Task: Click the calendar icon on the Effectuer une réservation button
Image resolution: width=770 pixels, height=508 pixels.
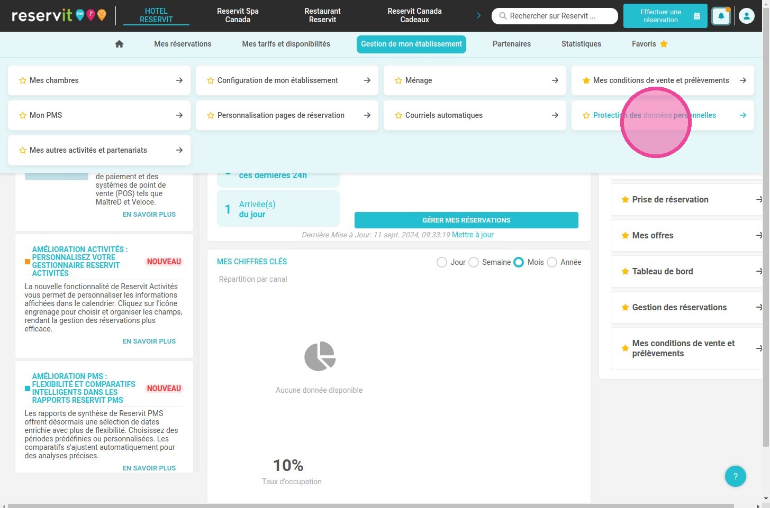Action: [x=696, y=16]
